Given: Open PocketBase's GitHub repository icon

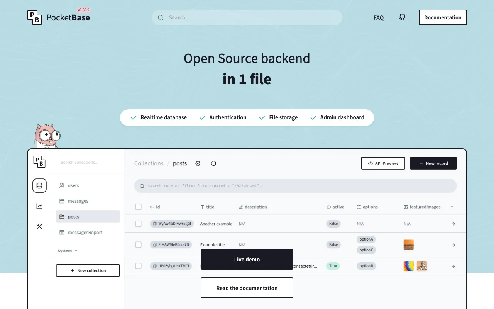Looking at the screenshot, I should (402, 17).
